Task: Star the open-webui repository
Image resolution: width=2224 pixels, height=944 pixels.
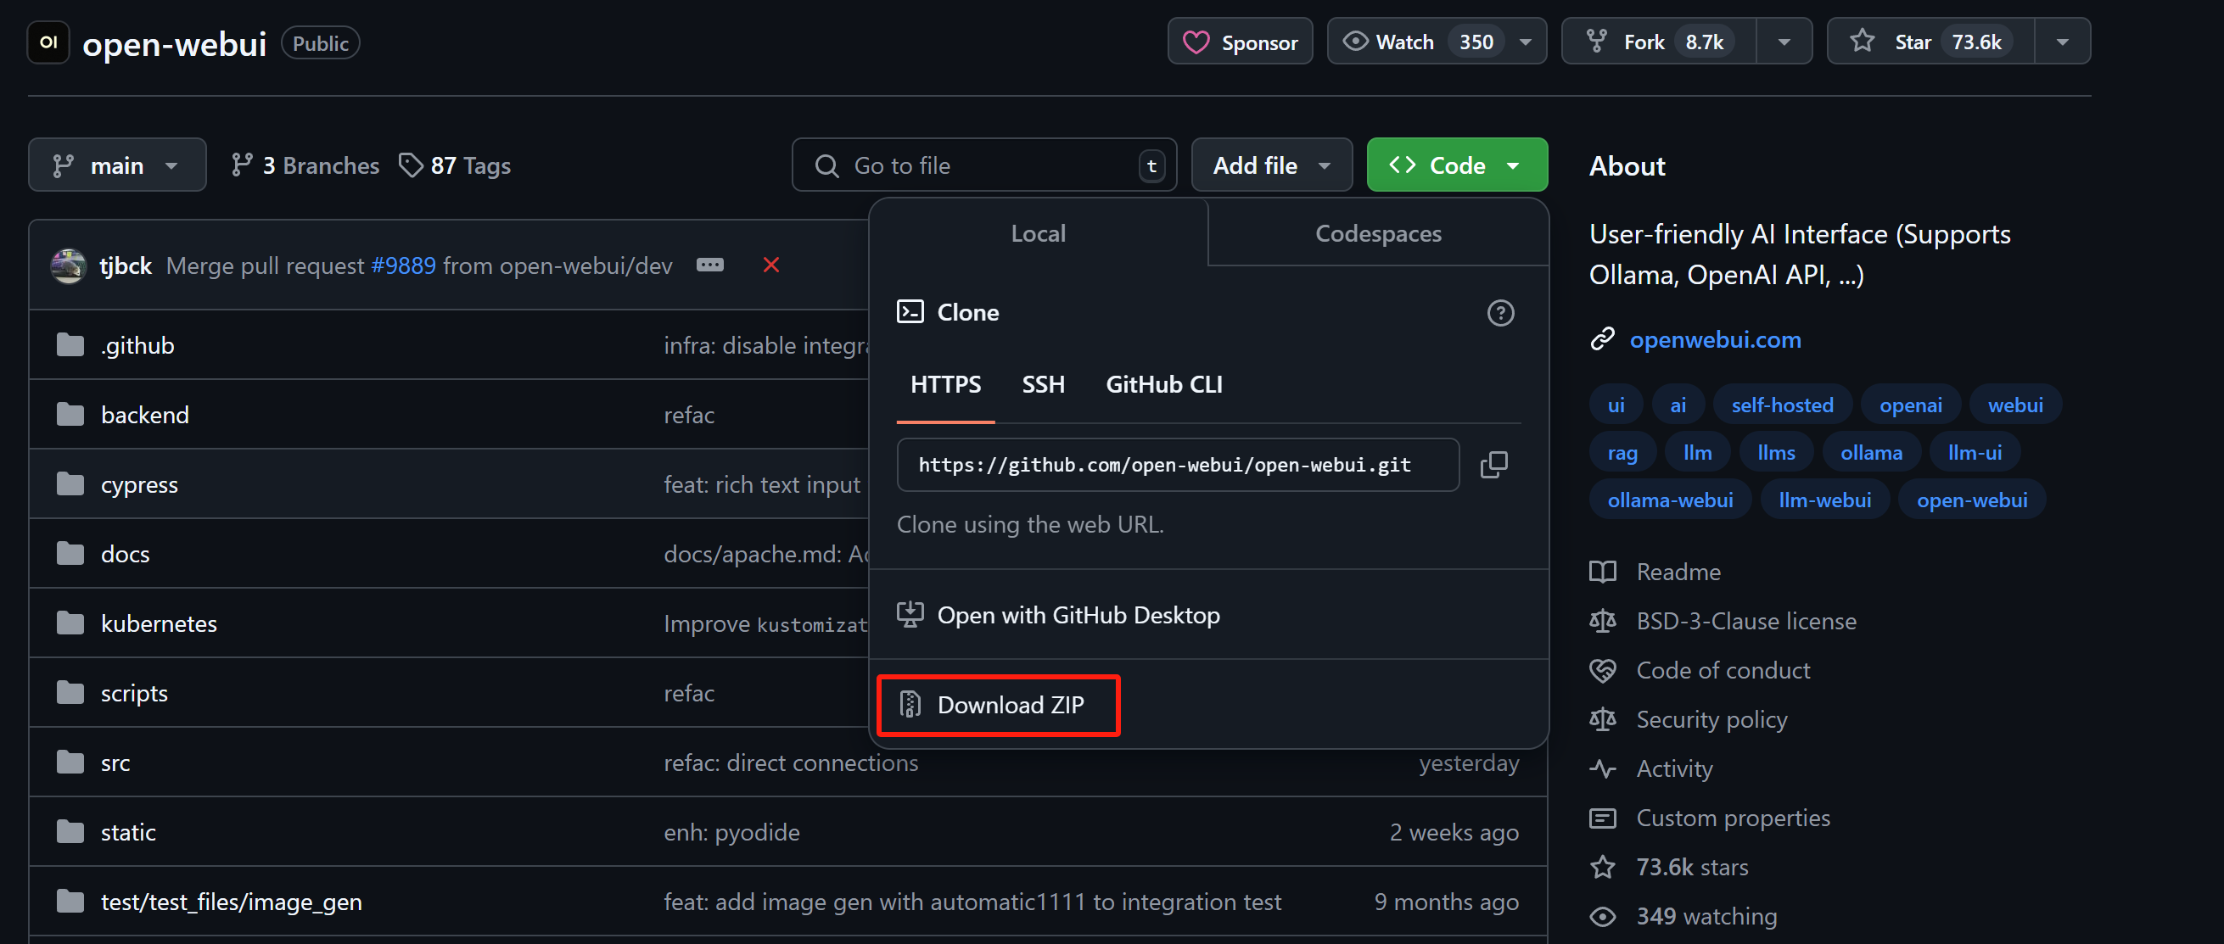Action: [x=1929, y=42]
